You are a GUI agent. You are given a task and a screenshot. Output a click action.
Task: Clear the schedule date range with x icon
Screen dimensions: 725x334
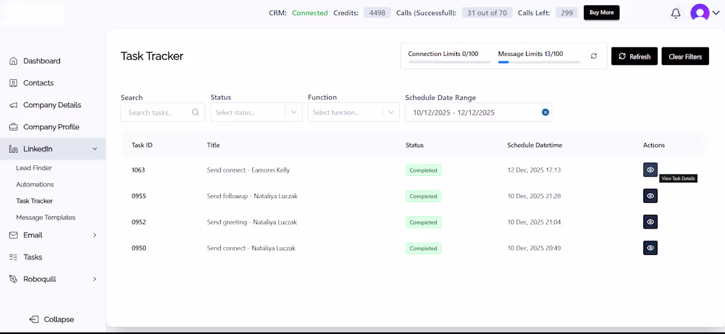pos(546,112)
